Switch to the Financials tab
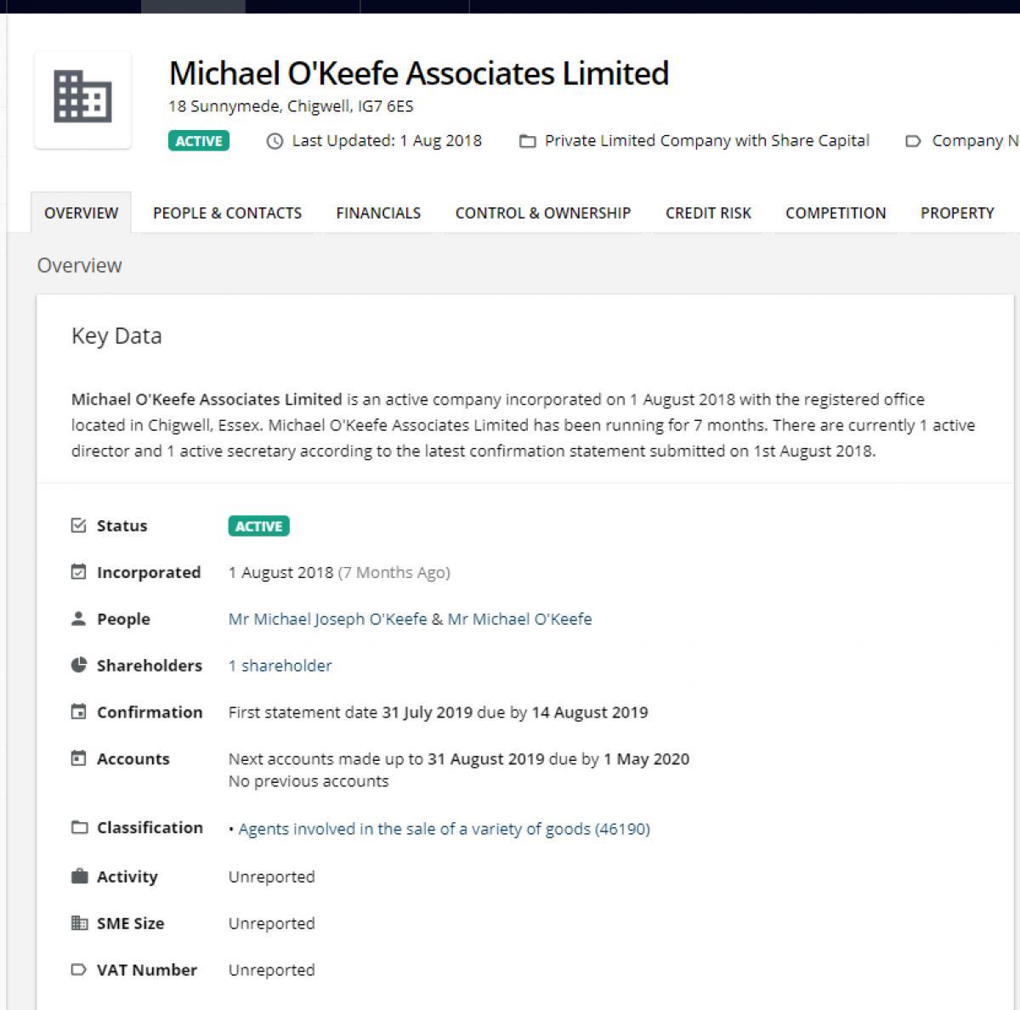This screenshot has height=1010, width=1020. (378, 213)
